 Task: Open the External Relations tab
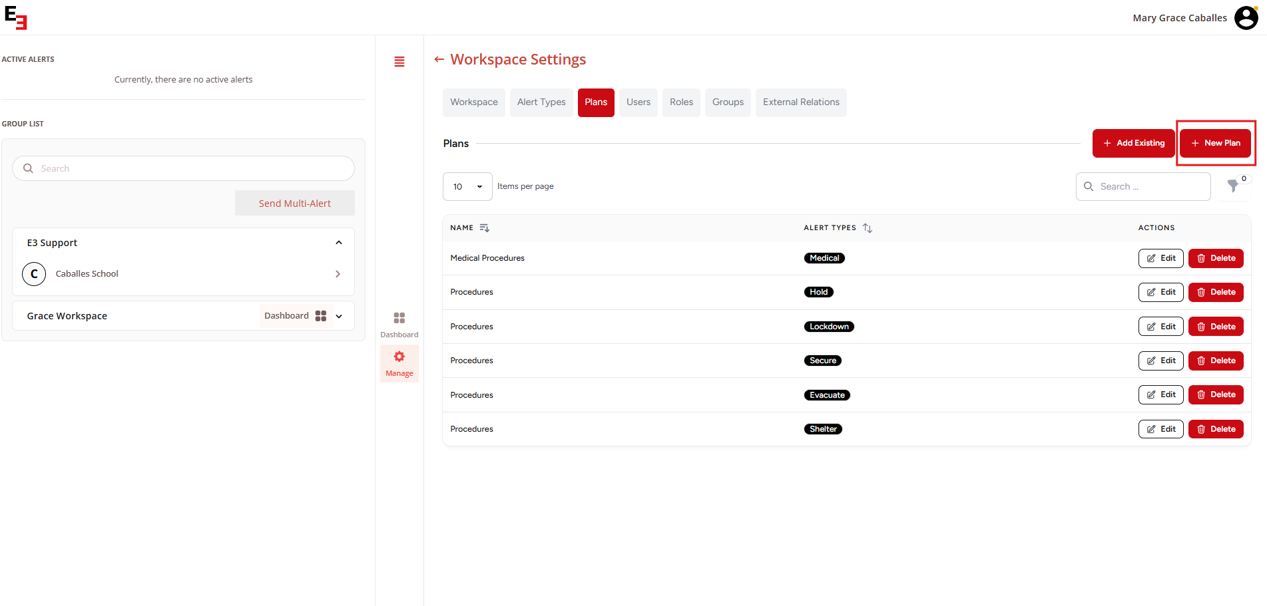point(801,102)
